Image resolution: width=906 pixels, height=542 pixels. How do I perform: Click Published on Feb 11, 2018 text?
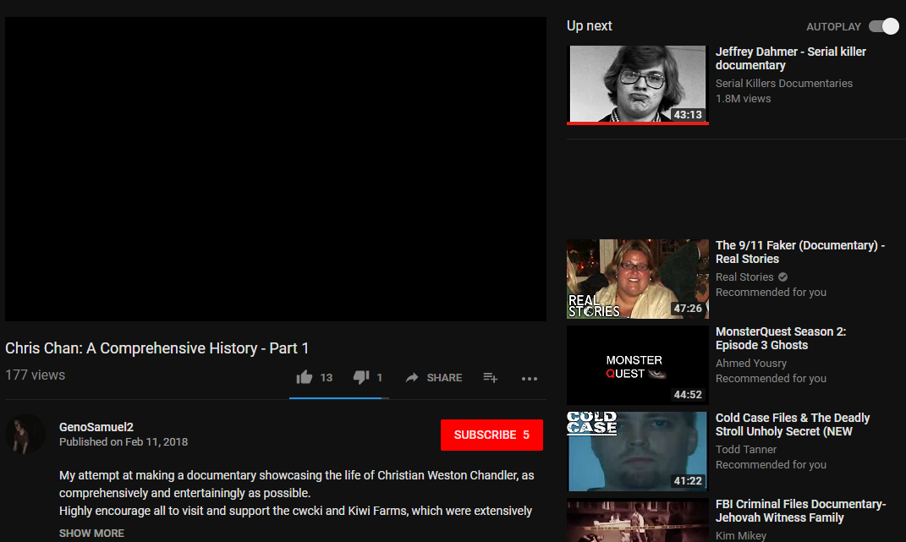click(124, 441)
